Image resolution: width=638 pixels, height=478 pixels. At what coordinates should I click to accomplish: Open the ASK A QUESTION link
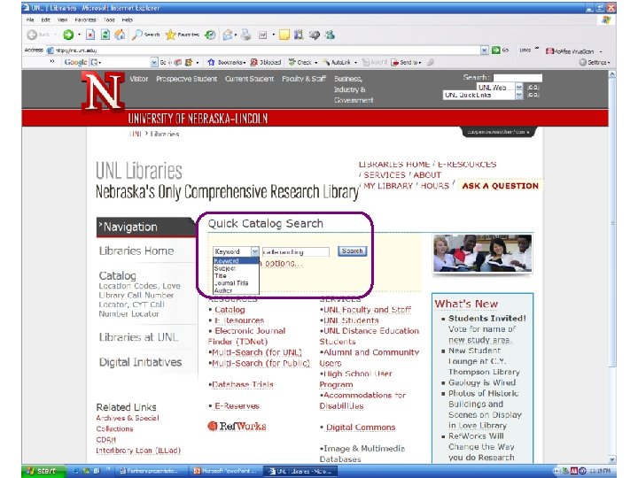500,186
